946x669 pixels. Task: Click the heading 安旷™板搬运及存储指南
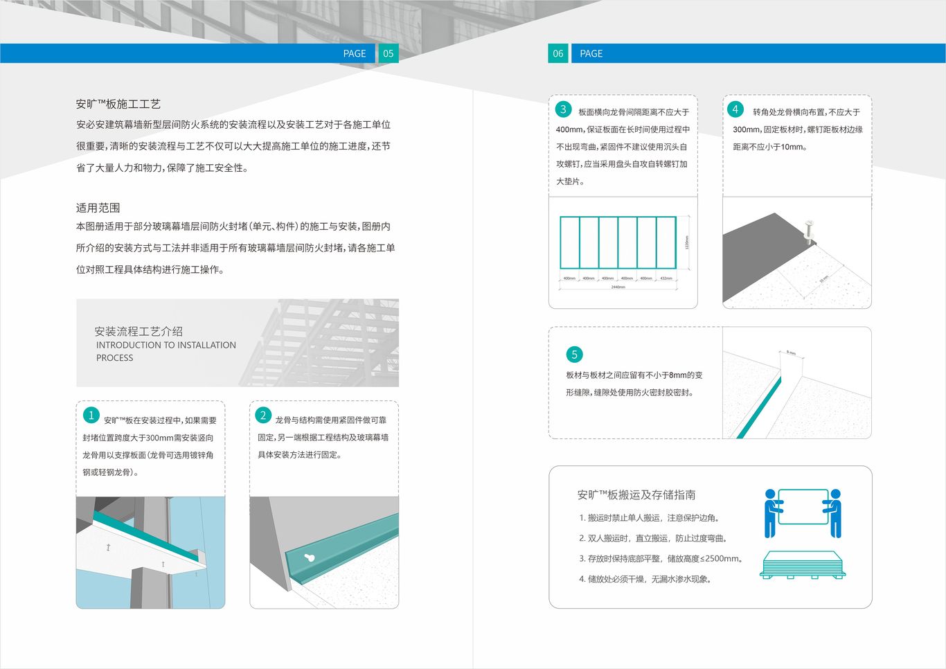[636, 494]
